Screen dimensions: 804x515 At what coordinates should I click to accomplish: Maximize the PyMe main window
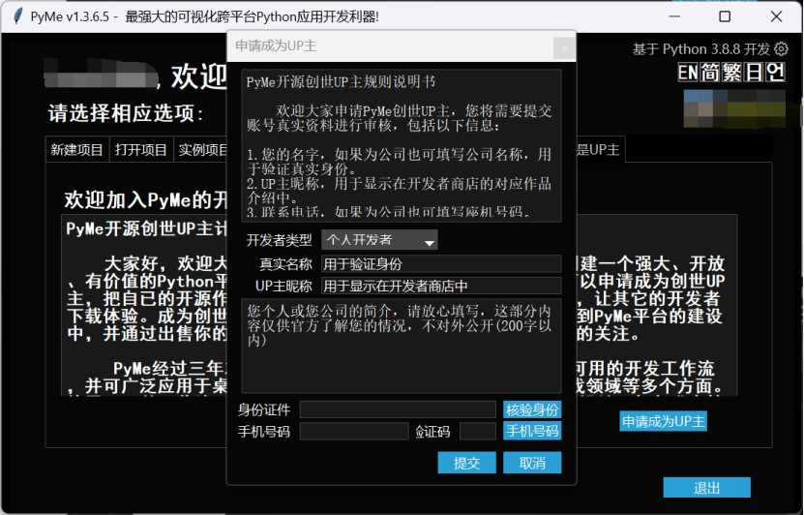[x=725, y=16]
